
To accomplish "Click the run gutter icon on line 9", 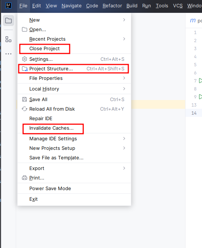I will coord(200,97).
